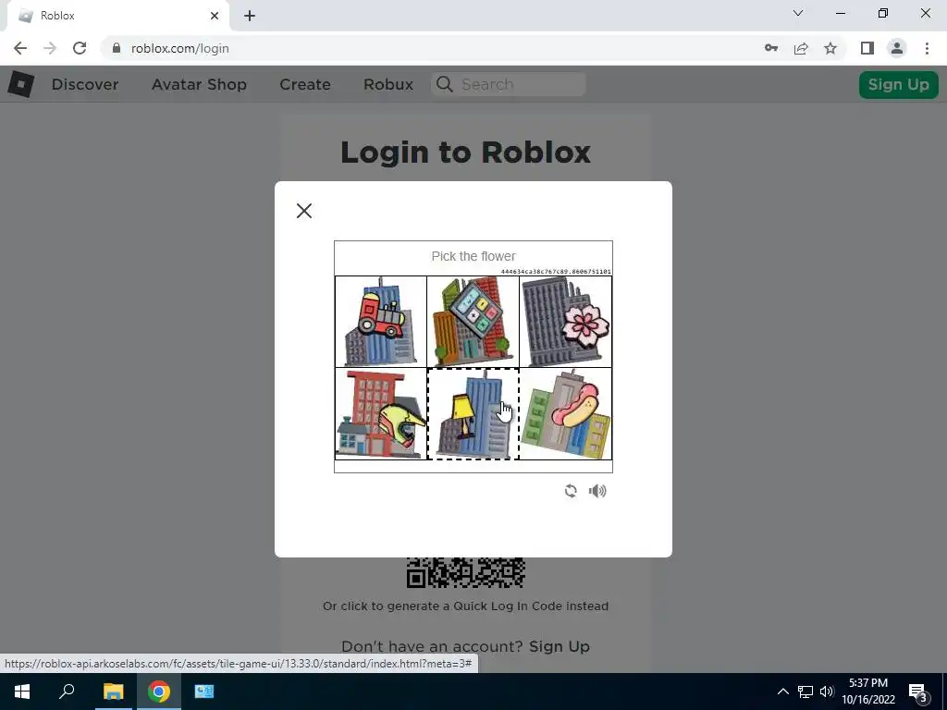Click the green Sign Up button
Image resolution: width=947 pixels, height=710 pixels.
pos(899,84)
